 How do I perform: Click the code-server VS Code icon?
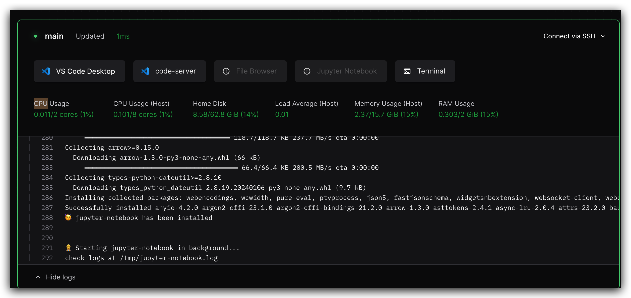(x=146, y=71)
